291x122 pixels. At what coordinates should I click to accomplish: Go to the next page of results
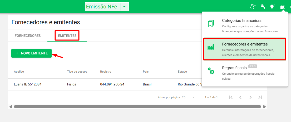coord(250,97)
